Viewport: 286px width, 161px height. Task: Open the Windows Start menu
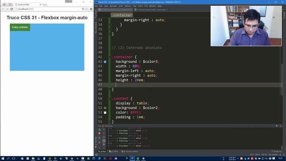coord(3,158)
